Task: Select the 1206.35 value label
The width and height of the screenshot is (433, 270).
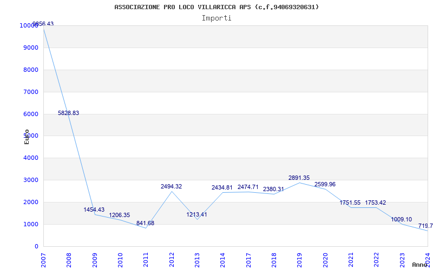Action: (119, 215)
